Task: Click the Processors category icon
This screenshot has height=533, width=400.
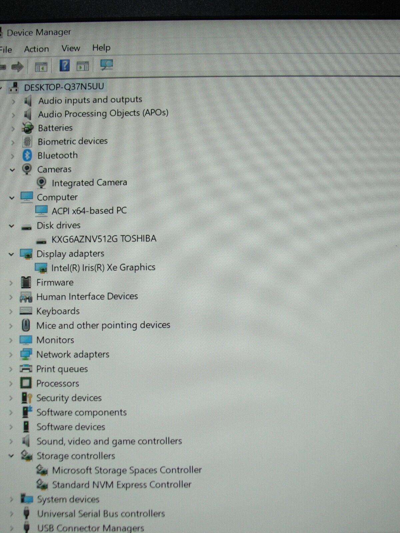Action: (x=26, y=383)
